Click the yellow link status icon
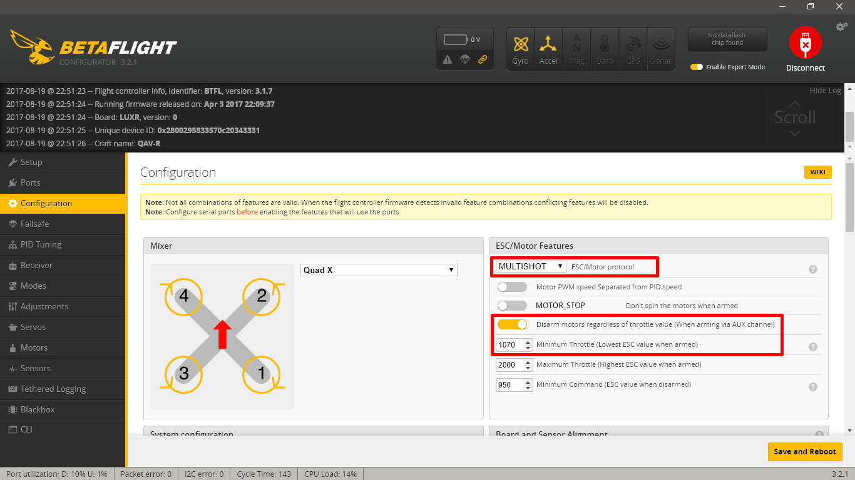The height and width of the screenshot is (480, 855). (x=483, y=59)
